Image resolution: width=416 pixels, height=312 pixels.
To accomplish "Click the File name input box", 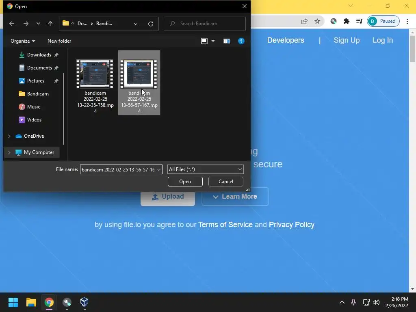I will pos(118,169).
